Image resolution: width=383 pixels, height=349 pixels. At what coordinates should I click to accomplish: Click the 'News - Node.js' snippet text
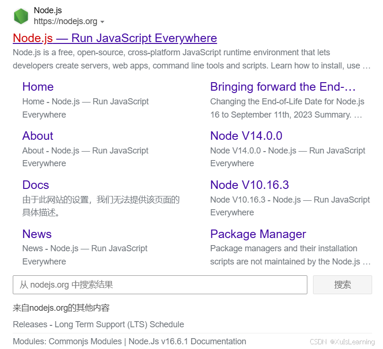coord(85,255)
